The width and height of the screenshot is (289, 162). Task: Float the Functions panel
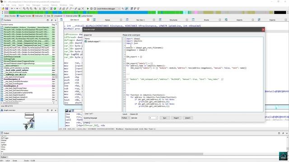point(51,20)
